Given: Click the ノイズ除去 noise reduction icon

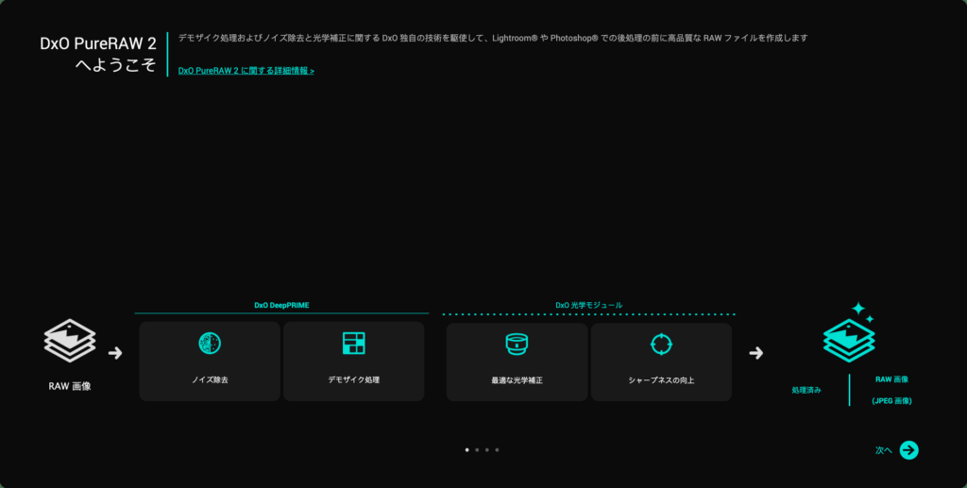Looking at the screenshot, I should [210, 343].
